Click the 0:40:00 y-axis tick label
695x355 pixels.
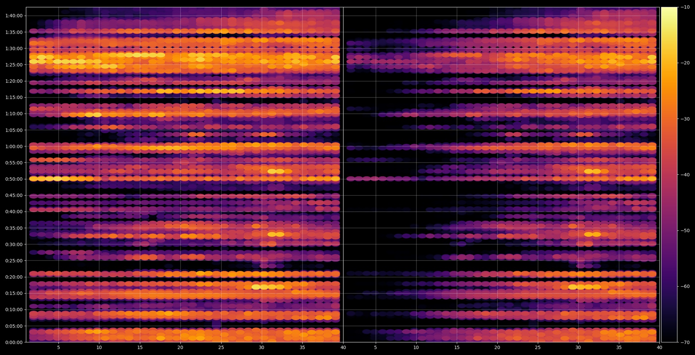(x=14, y=212)
